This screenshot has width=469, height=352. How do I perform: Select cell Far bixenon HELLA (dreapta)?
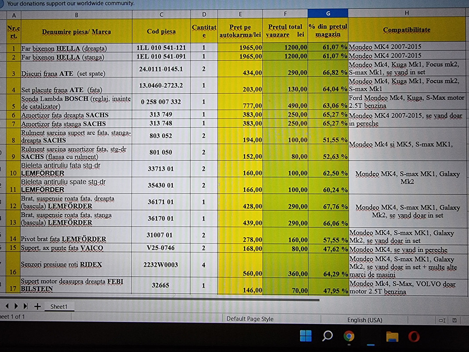click(76, 48)
